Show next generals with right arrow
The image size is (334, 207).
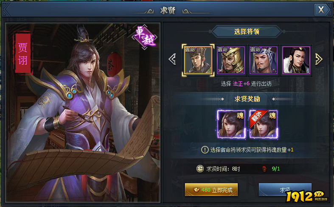[x=319, y=59]
